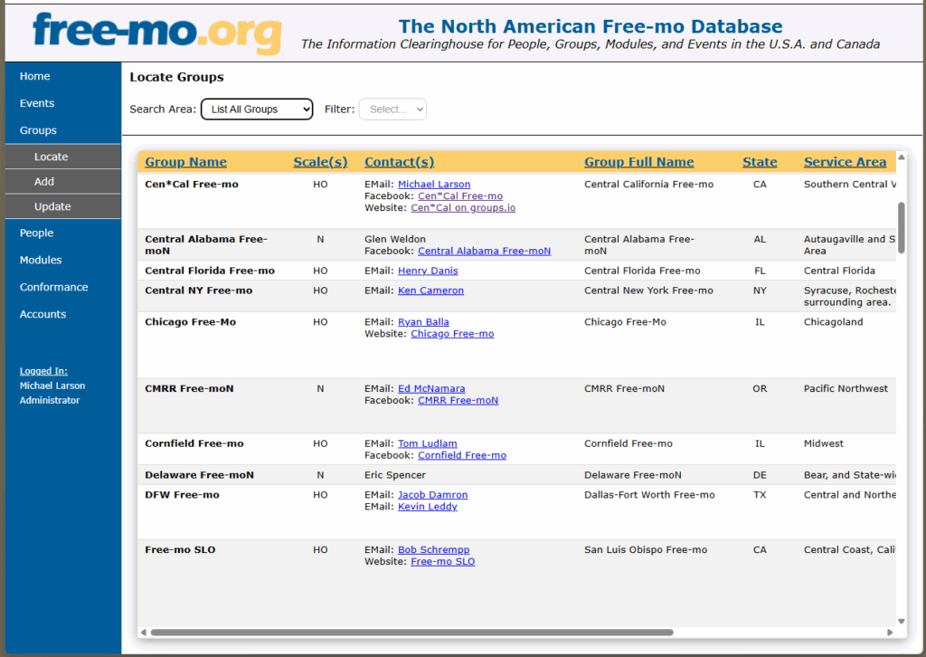Open the Home navigation item
This screenshot has height=657, width=926.
pyautogui.click(x=34, y=76)
